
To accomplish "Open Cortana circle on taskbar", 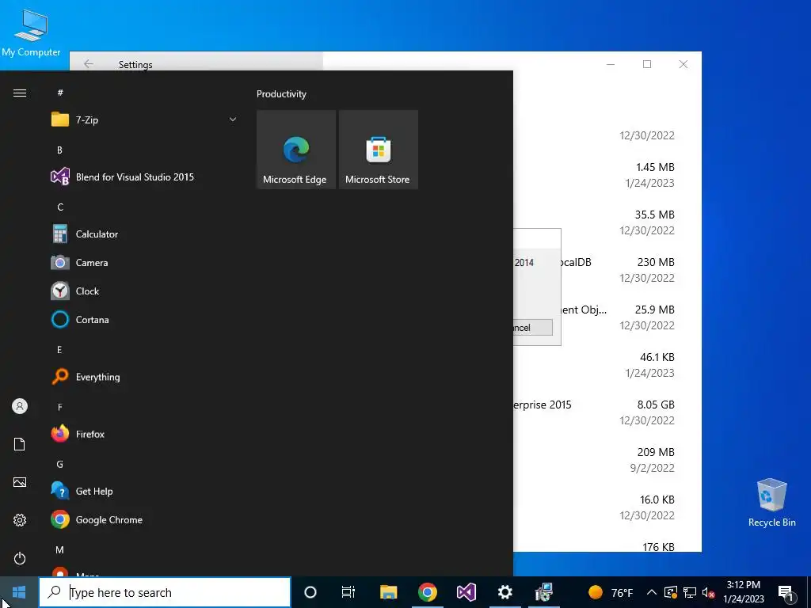I will (310, 592).
